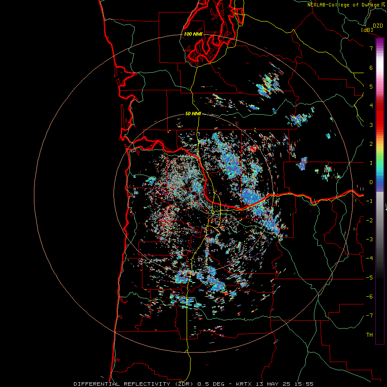Click the TH threshold label in the legend

point(369,335)
